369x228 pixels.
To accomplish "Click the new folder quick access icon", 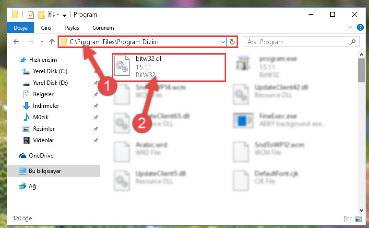I will pyautogui.click(x=41, y=14).
